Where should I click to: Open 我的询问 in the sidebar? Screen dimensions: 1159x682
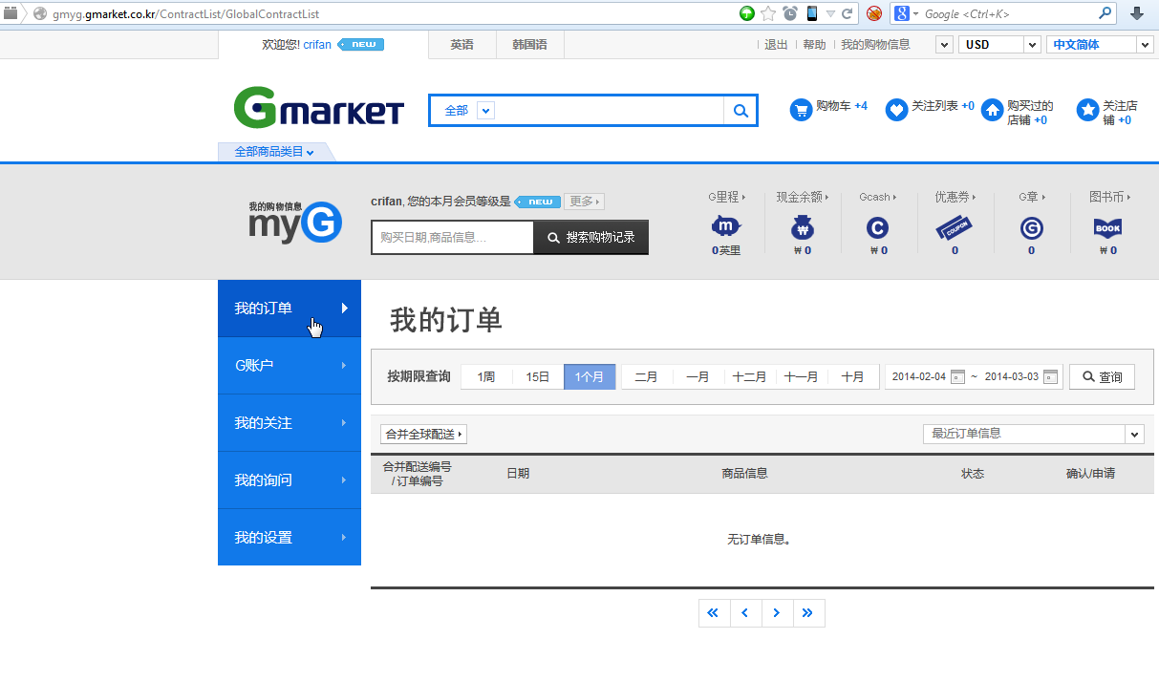(290, 480)
